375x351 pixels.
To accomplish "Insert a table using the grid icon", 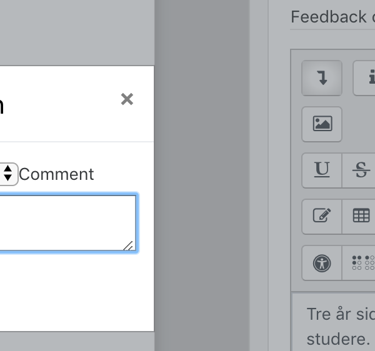I will 359,217.
